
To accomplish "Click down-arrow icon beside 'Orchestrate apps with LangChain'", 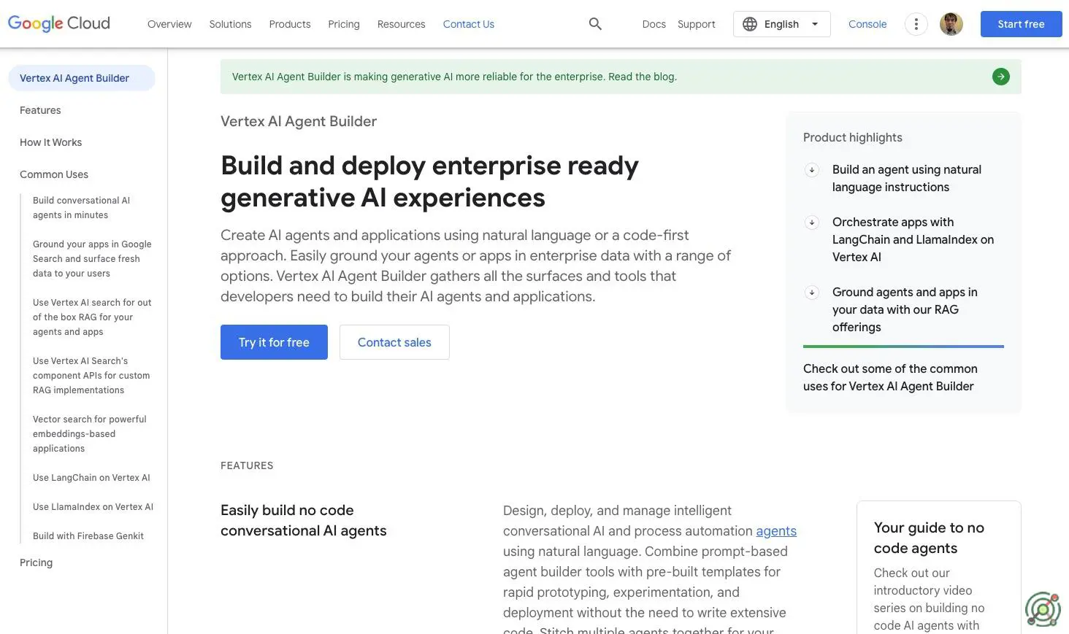I will (811, 223).
